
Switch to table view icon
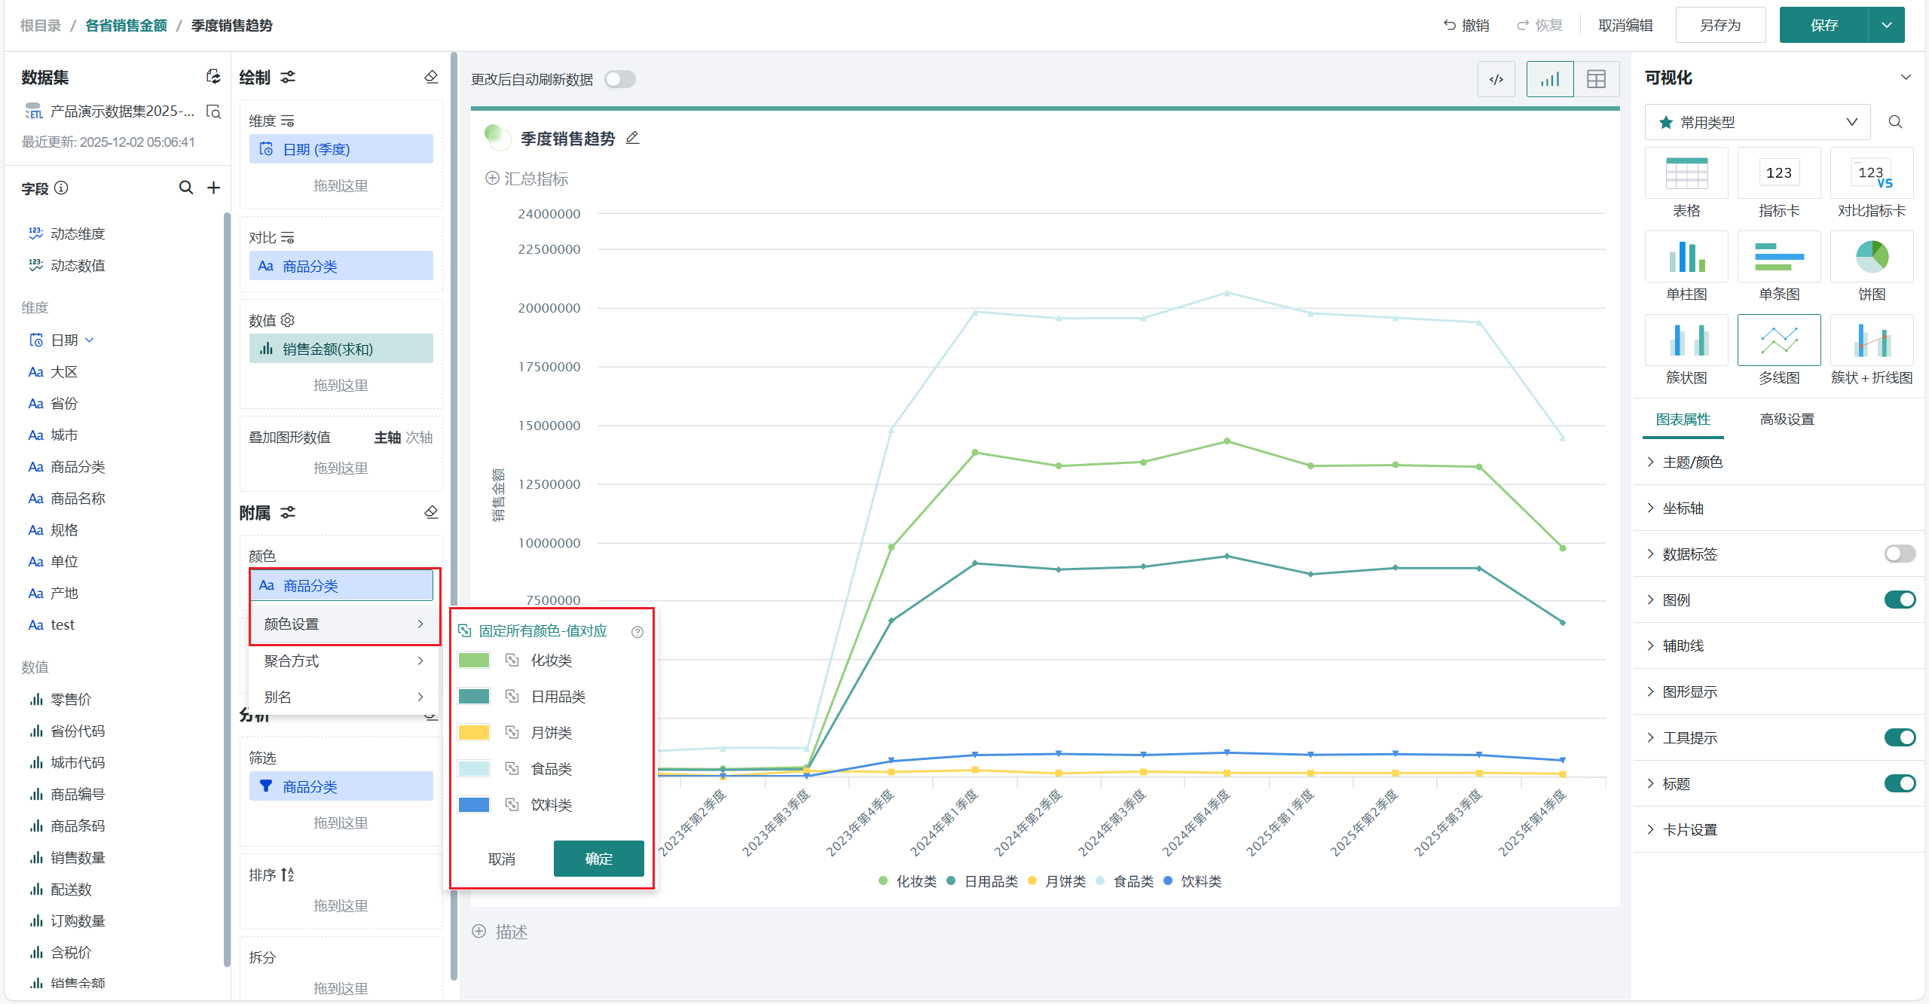click(x=1596, y=79)
